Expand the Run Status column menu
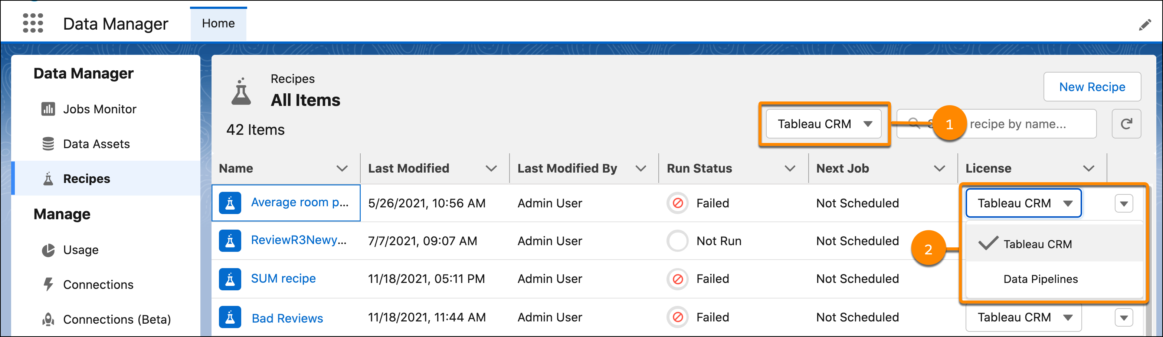The height and width of the screenshot is (337, 1163). click(x=790, y=168)
